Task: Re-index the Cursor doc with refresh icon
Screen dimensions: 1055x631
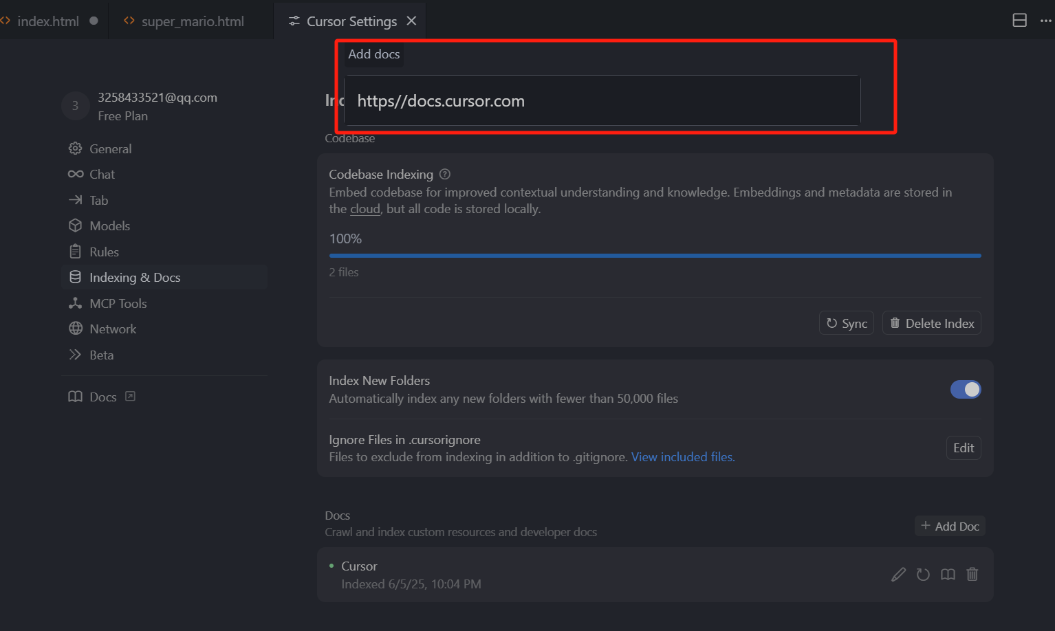Action: point(923,575)
